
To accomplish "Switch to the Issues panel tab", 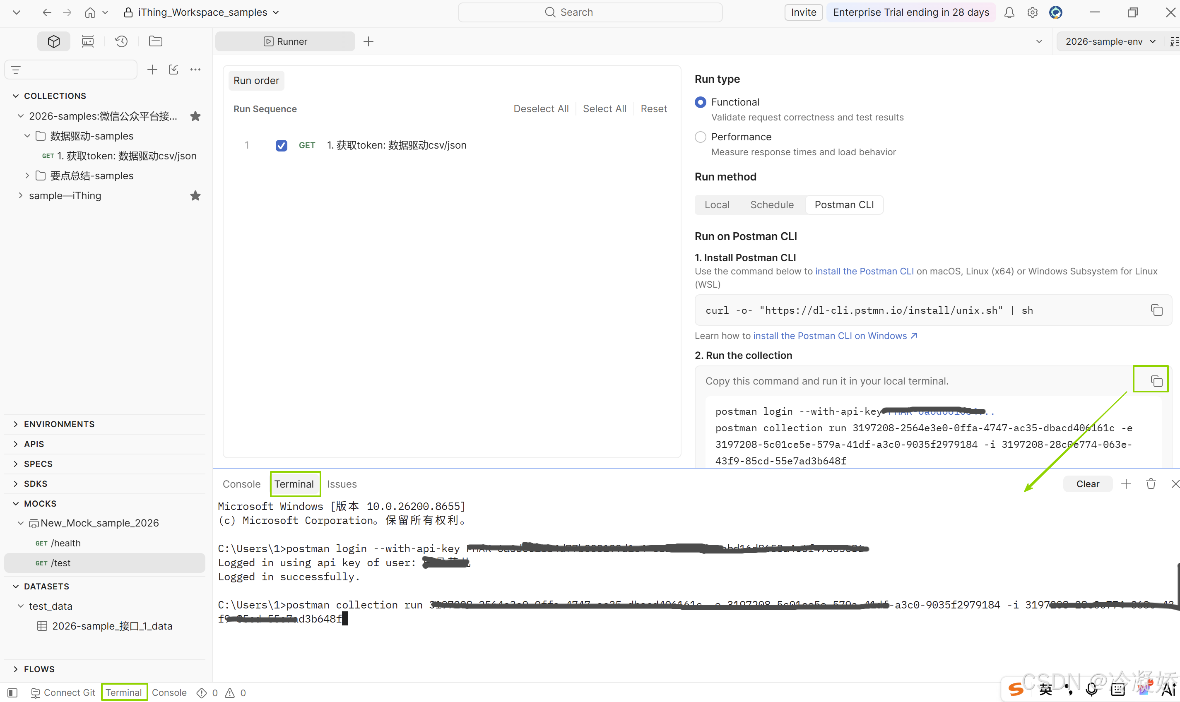I will coord(342,484).
